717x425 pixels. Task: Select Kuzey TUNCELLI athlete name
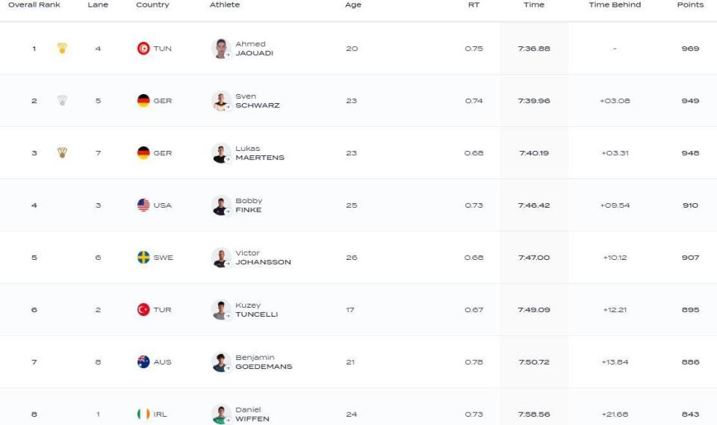coord(256,310)
